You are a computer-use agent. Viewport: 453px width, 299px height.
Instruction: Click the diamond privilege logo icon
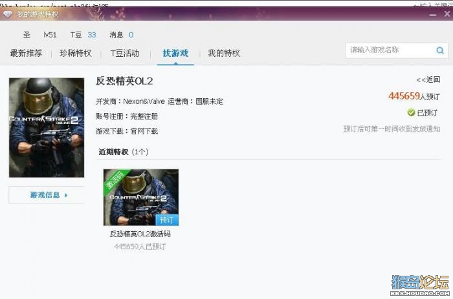(8, 14)
